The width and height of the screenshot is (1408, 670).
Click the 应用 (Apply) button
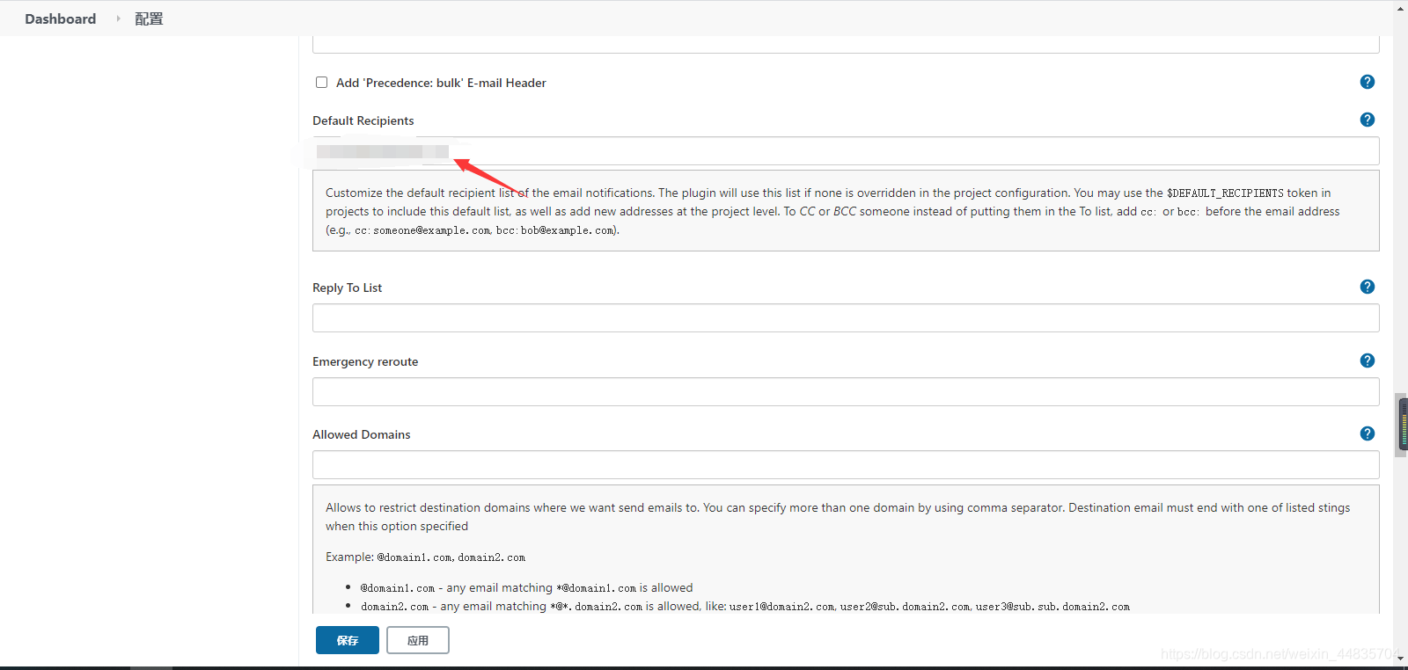[x=418, y=640]
